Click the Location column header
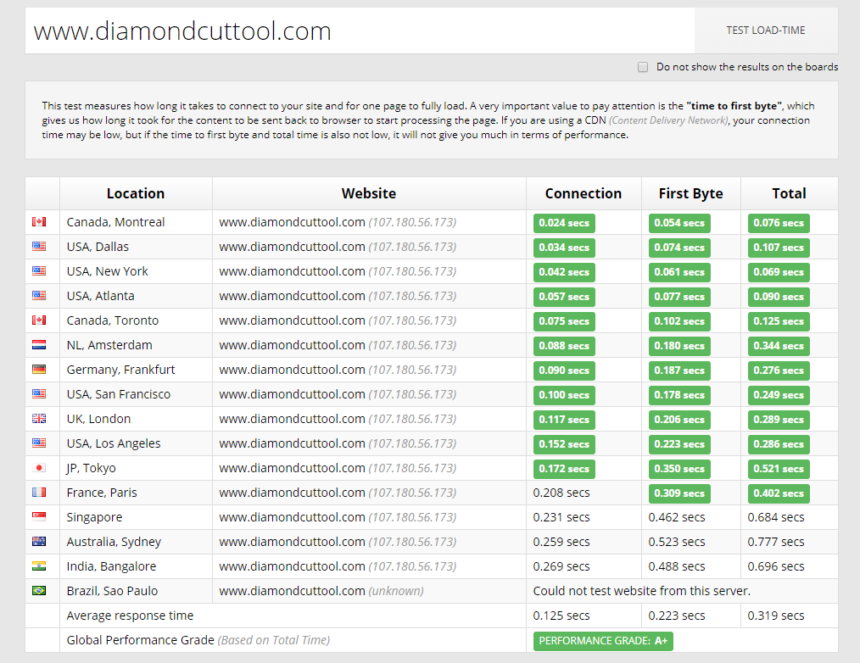860x663 pixels. 136,193
